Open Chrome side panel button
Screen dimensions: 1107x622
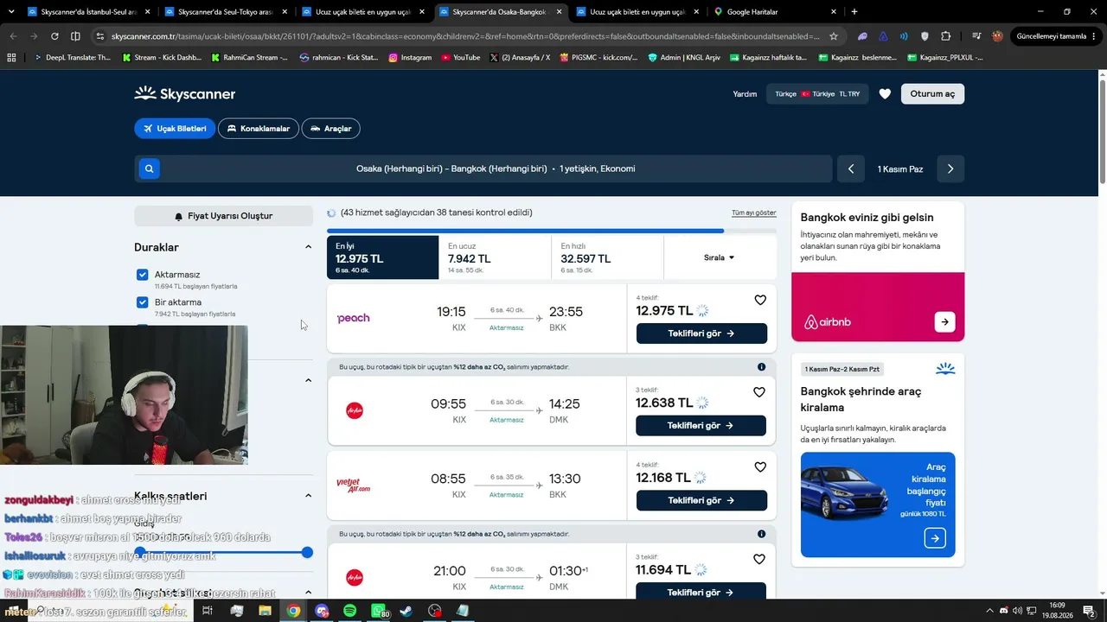click(x=75, y=36)
